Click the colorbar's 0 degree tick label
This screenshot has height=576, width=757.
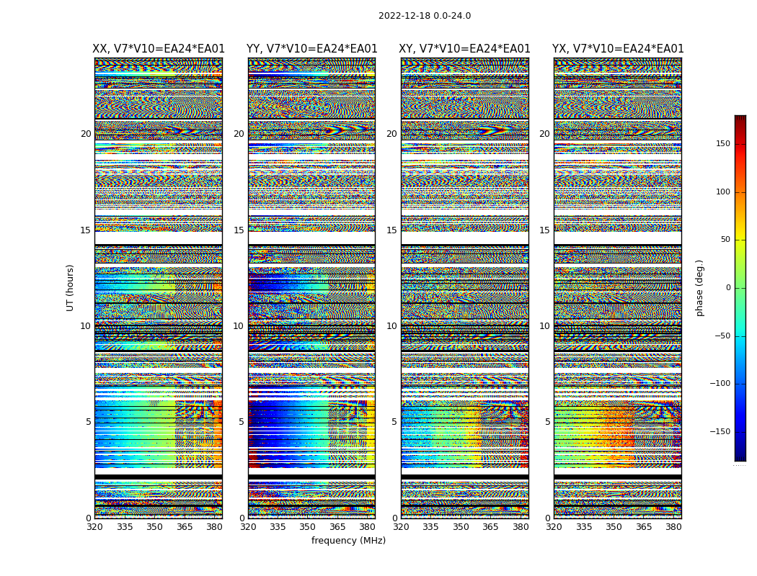click(728, 288)
